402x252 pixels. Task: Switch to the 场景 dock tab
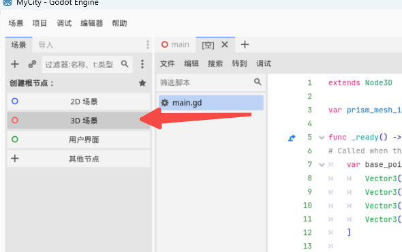click(18, 45)
